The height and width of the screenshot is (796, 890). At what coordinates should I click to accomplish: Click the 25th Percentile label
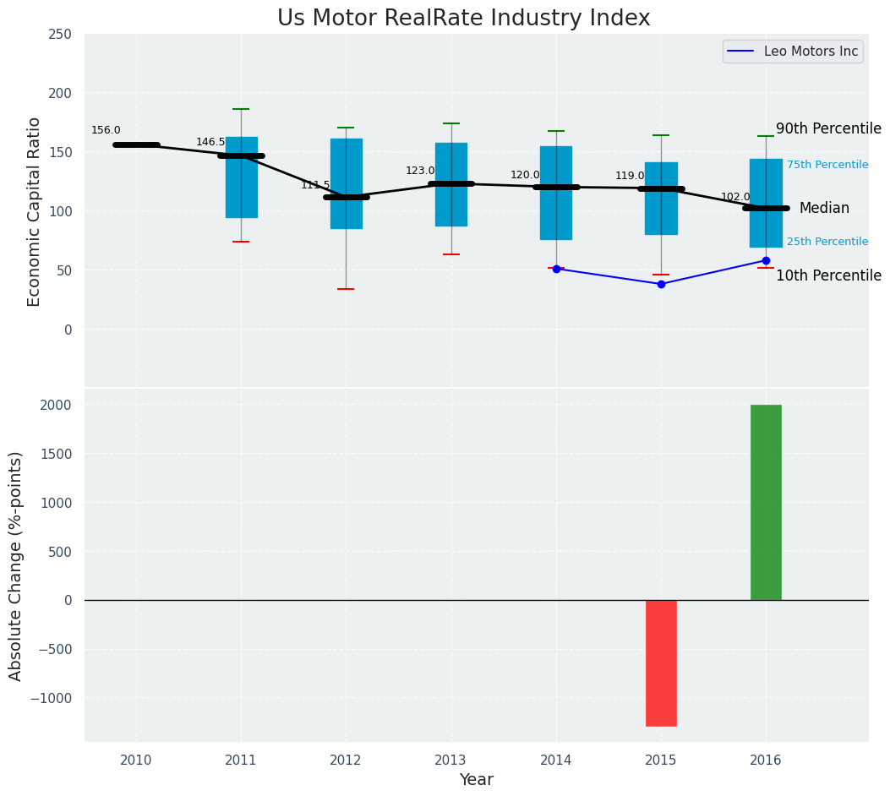(827, 242)
